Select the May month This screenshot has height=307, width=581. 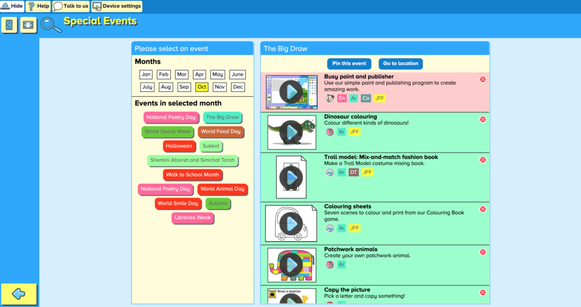tap(217, 74)
